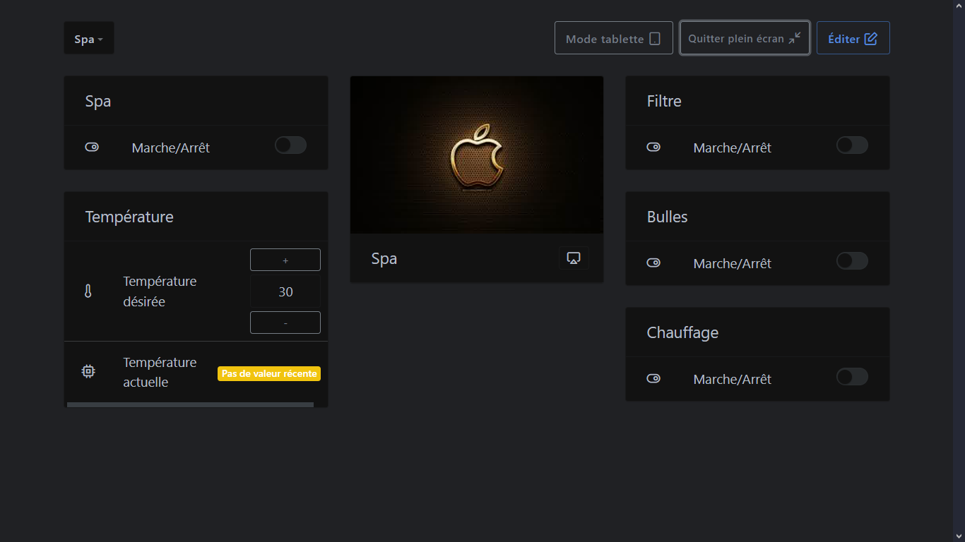
Task: Click the Température card title
Action: click(x=129, y=217)
